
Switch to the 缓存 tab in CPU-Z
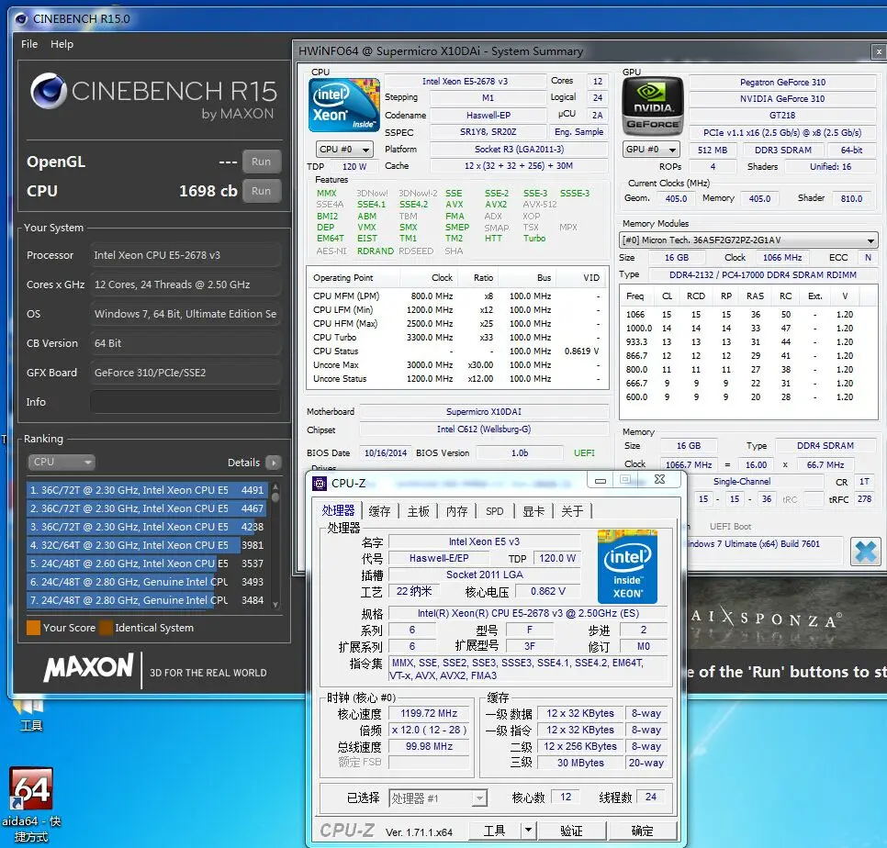(379, 511)
